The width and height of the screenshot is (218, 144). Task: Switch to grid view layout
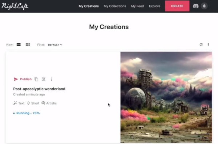tap(28, 45)
